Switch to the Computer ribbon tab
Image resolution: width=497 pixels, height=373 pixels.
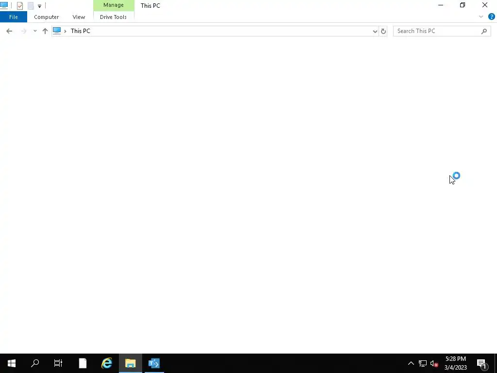(46, 17)
